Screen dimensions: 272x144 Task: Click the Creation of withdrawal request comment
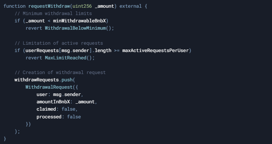click(x=60, y=72)
